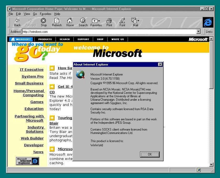Click the yellow arrow beside 'Touring' headline

click(52, 118)
